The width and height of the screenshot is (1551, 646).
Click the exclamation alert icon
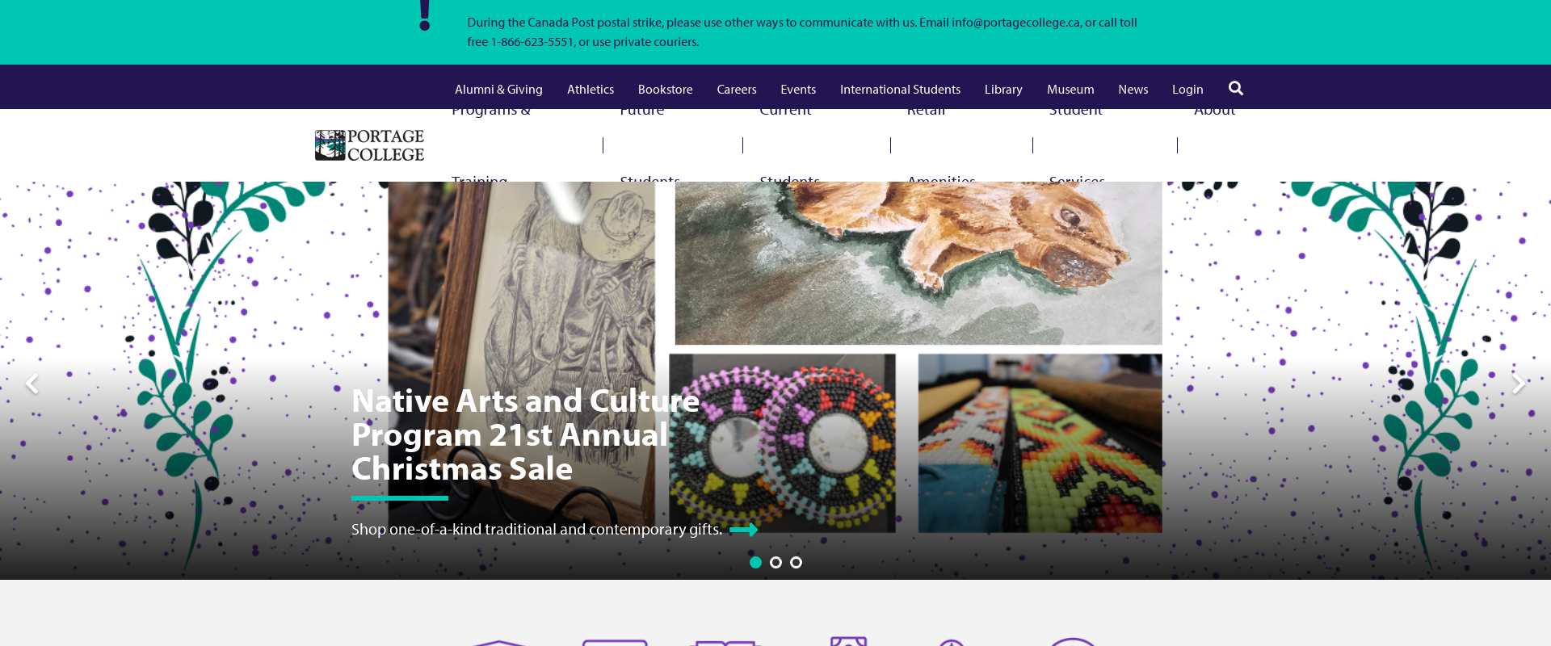pyautogui.click(x=425, y=15)
